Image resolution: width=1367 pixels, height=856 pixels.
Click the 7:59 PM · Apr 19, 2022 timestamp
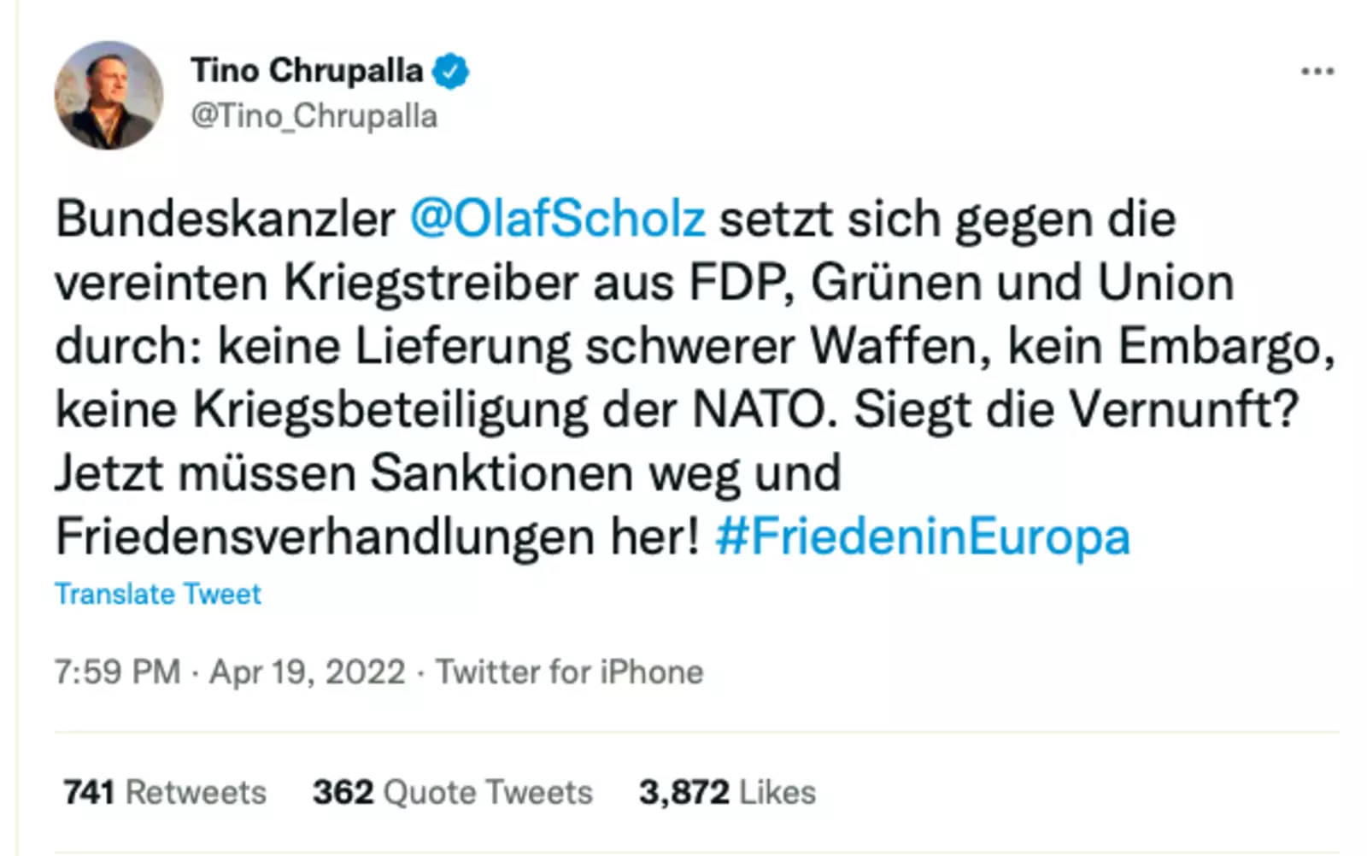pyautogui.click(x=229, y=672)
